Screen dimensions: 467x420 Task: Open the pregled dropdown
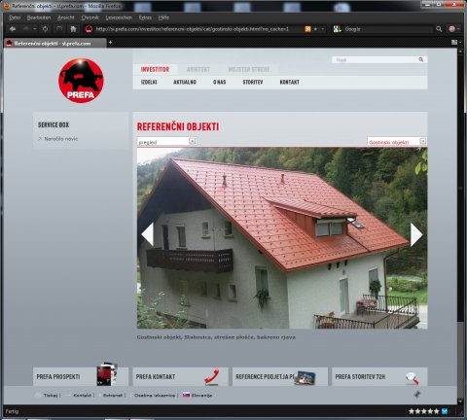pos(167,142)
